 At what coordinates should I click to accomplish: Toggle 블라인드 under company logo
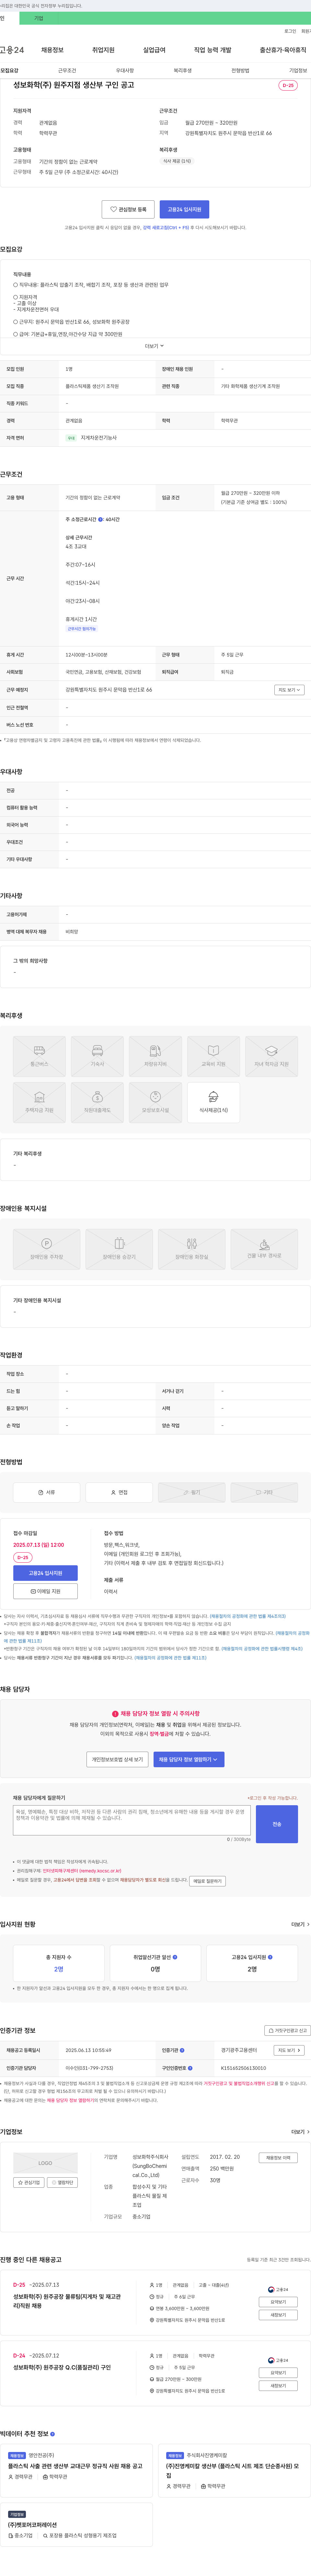pos(63,2182)
